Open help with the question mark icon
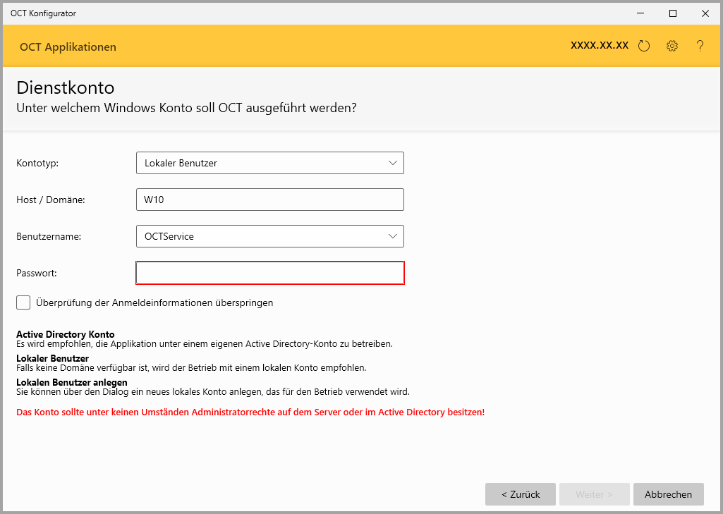Image resolution: width=723 pixels, height=514 pixels. coord(700,47)
